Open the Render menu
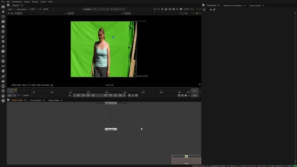Image resolution: width=297 pixels, height=167 pixels. (35, 2)
